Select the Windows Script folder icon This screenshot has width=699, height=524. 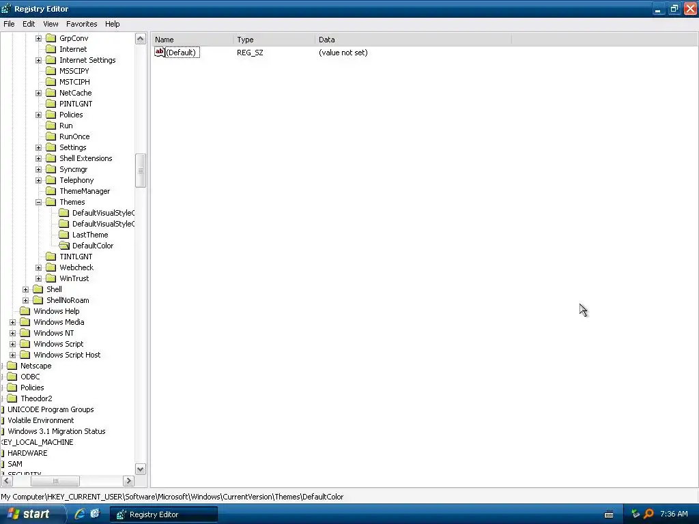coord(25,344)
